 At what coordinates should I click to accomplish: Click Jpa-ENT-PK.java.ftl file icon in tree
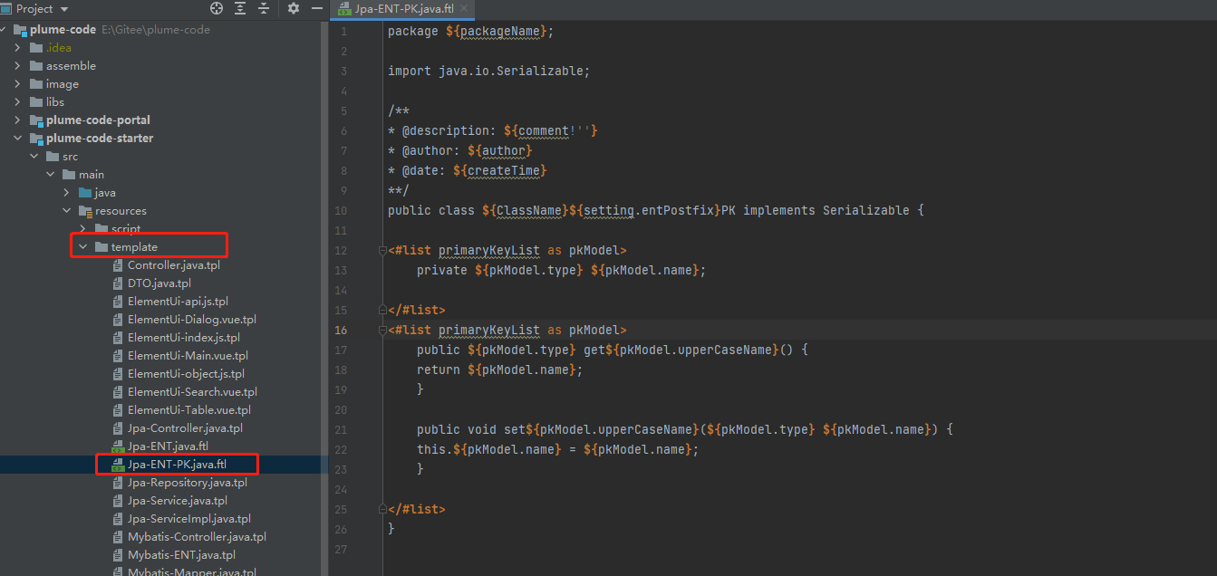(x=118, y=465)
